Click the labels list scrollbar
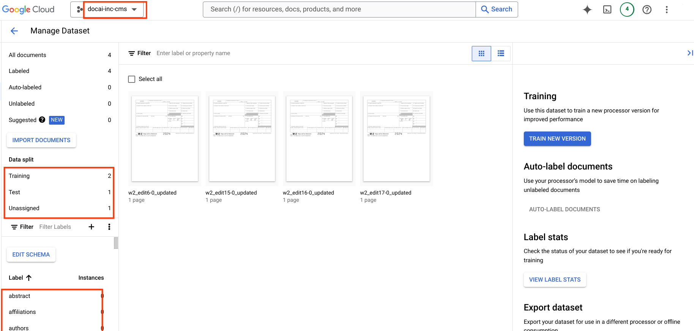Image resolution: width=694 pixels, height=331 pixels. pos(116,243)
